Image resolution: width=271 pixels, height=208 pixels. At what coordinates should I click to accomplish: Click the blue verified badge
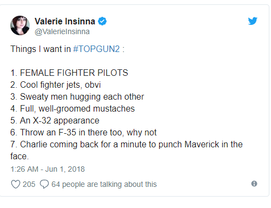click(102, 21)
